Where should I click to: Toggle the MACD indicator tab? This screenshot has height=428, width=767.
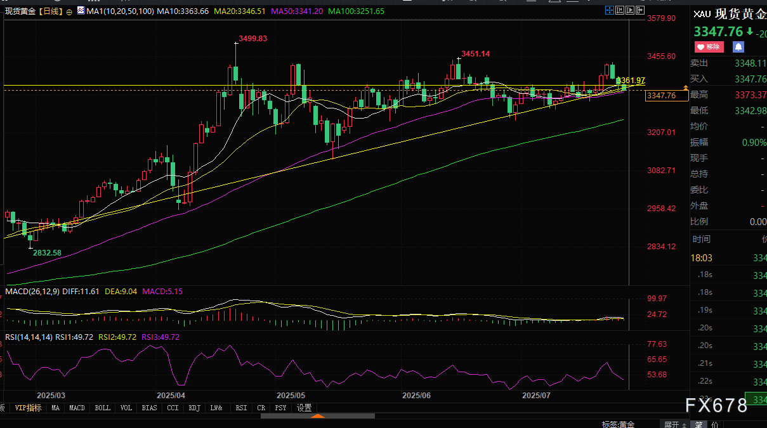(x=77, y=408)
